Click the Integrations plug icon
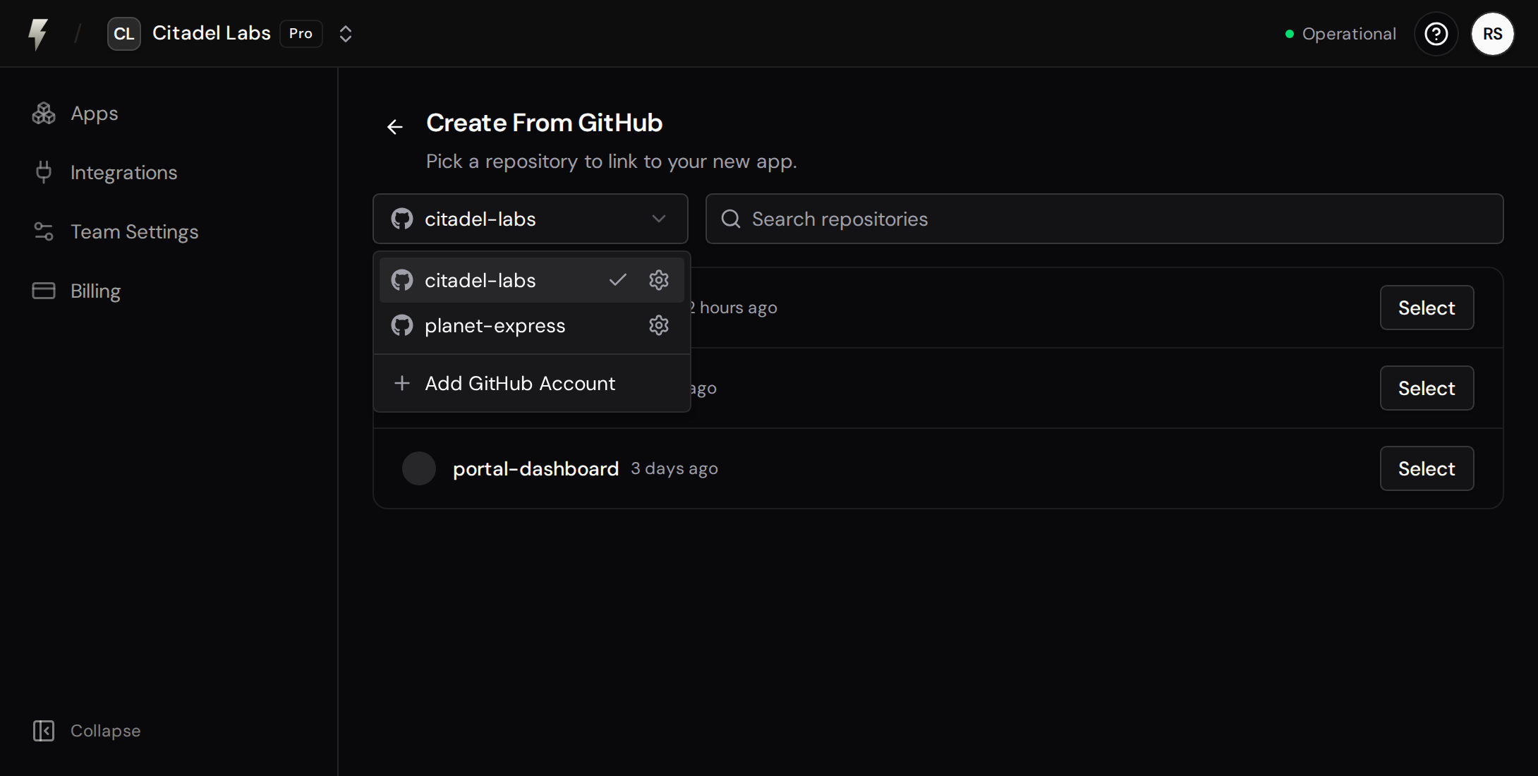This screenshot has width=1538, height=776. point(44,173)
